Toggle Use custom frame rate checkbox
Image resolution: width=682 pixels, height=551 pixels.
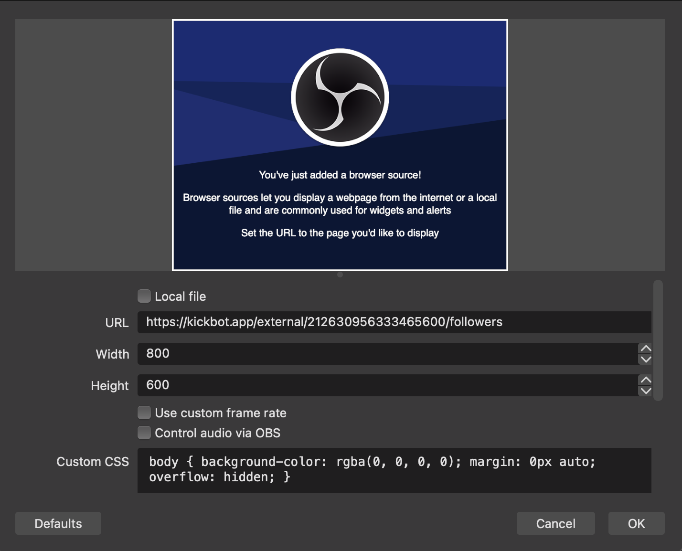point(144,413)
